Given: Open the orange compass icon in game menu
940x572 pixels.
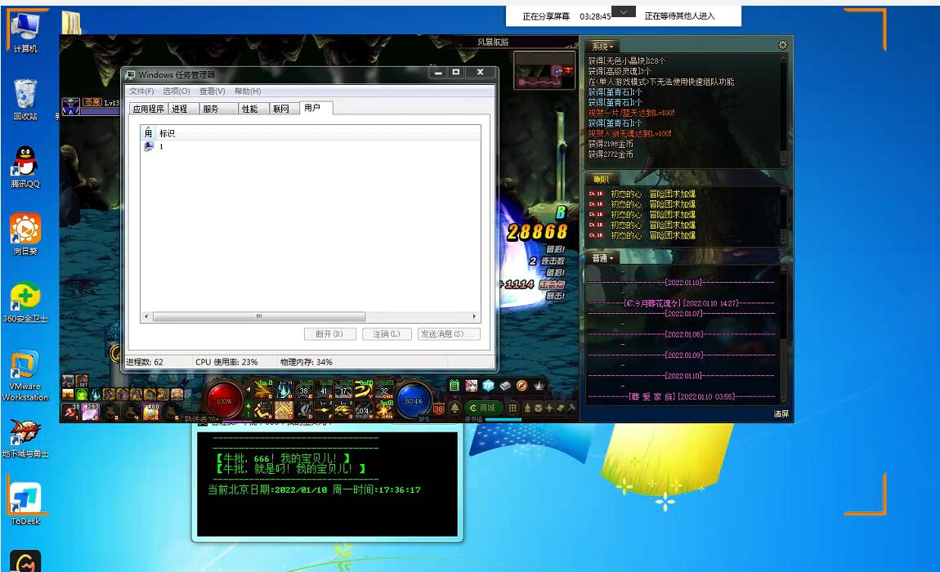Looking at the screenshot, I should (522, 386).
